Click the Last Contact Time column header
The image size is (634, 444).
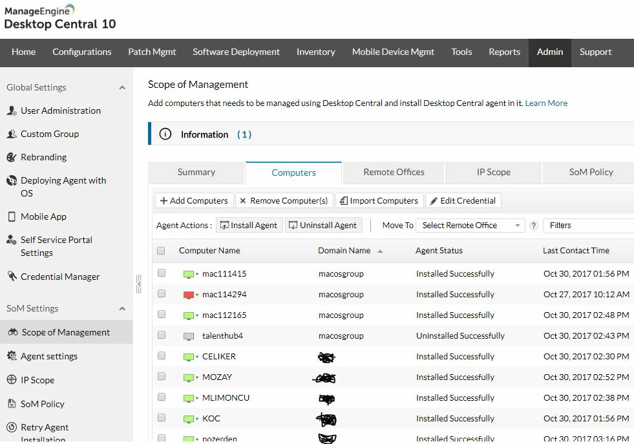pyautogui.click(x=576, y=251)
